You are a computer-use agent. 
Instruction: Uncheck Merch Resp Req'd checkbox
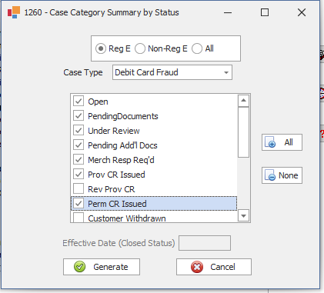point(78,159)
